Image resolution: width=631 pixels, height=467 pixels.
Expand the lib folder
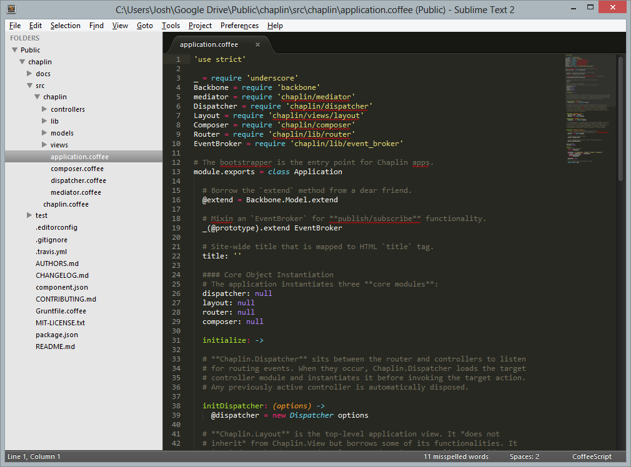click(x=44, y=121)
